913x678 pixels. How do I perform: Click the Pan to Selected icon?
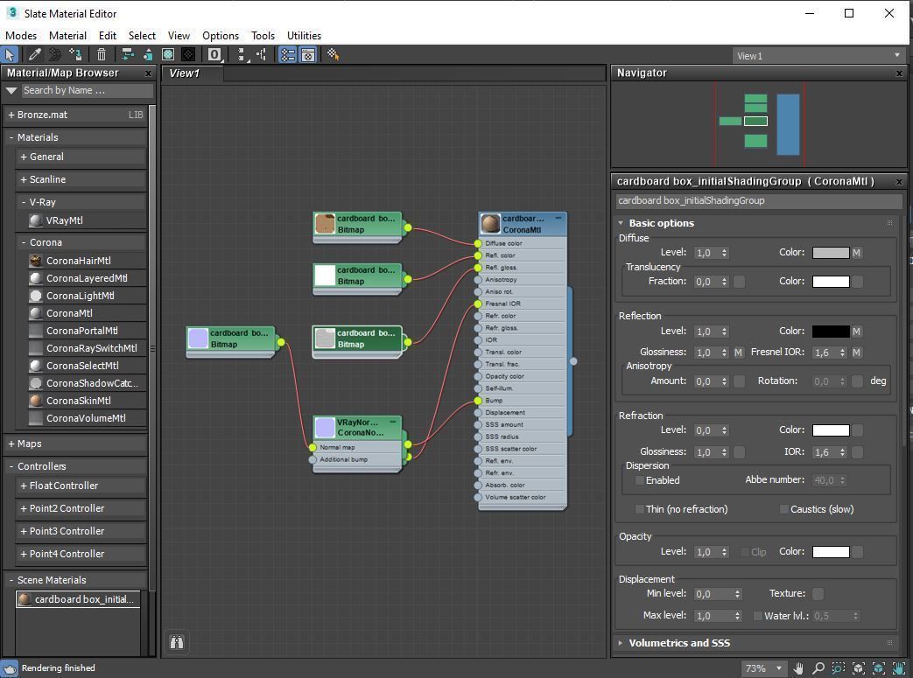point(898,668)
